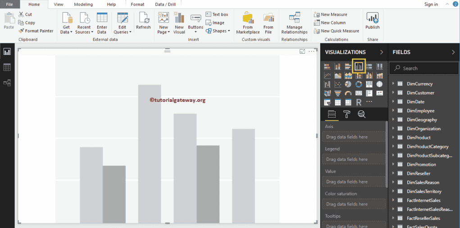Select the Stacked area chart visualization
This screenshot has height=228, width=460.
coord(348,75)
